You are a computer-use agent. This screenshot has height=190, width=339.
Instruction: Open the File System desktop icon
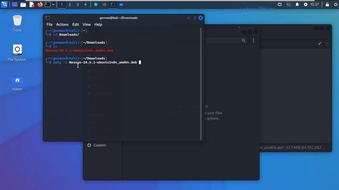17,53
